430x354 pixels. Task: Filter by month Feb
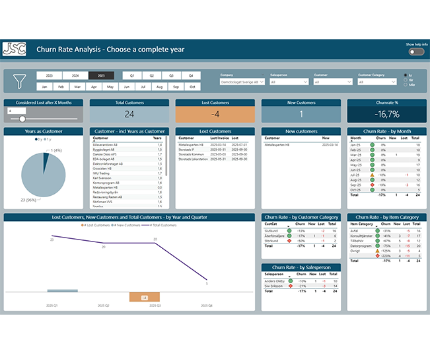61,87
